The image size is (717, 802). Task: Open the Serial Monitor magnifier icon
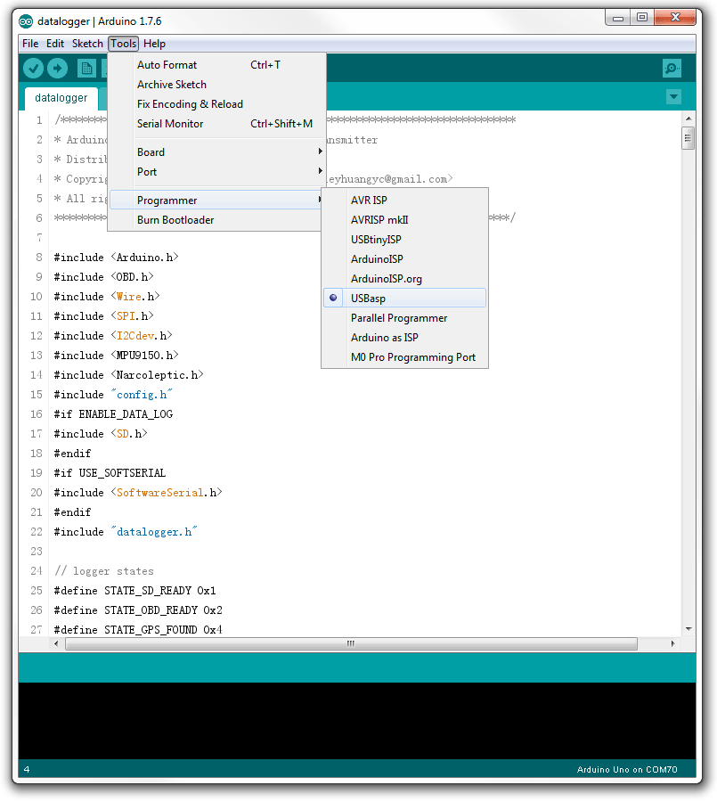point(672,68)
